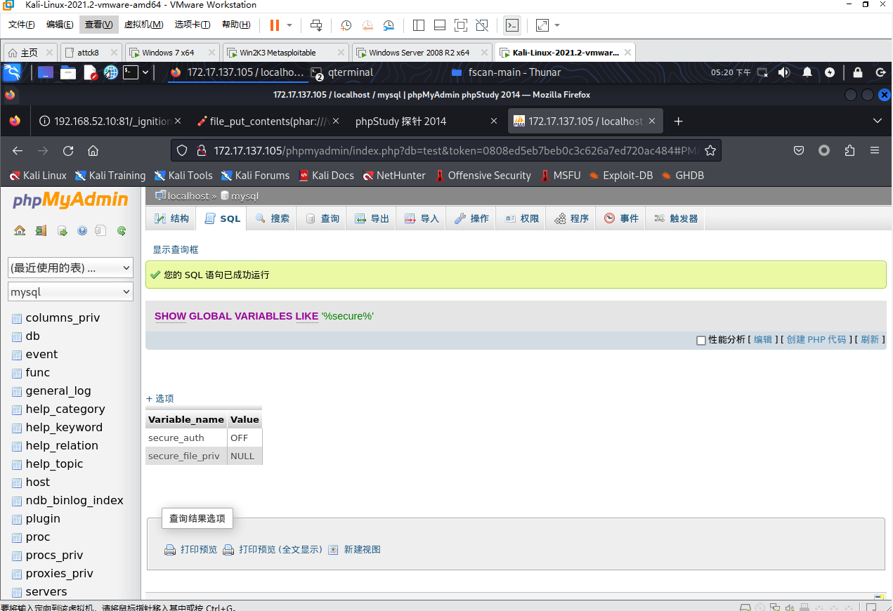Click the Variable_name column header
The height and width of the screenshot is (611, 893).
186,419
